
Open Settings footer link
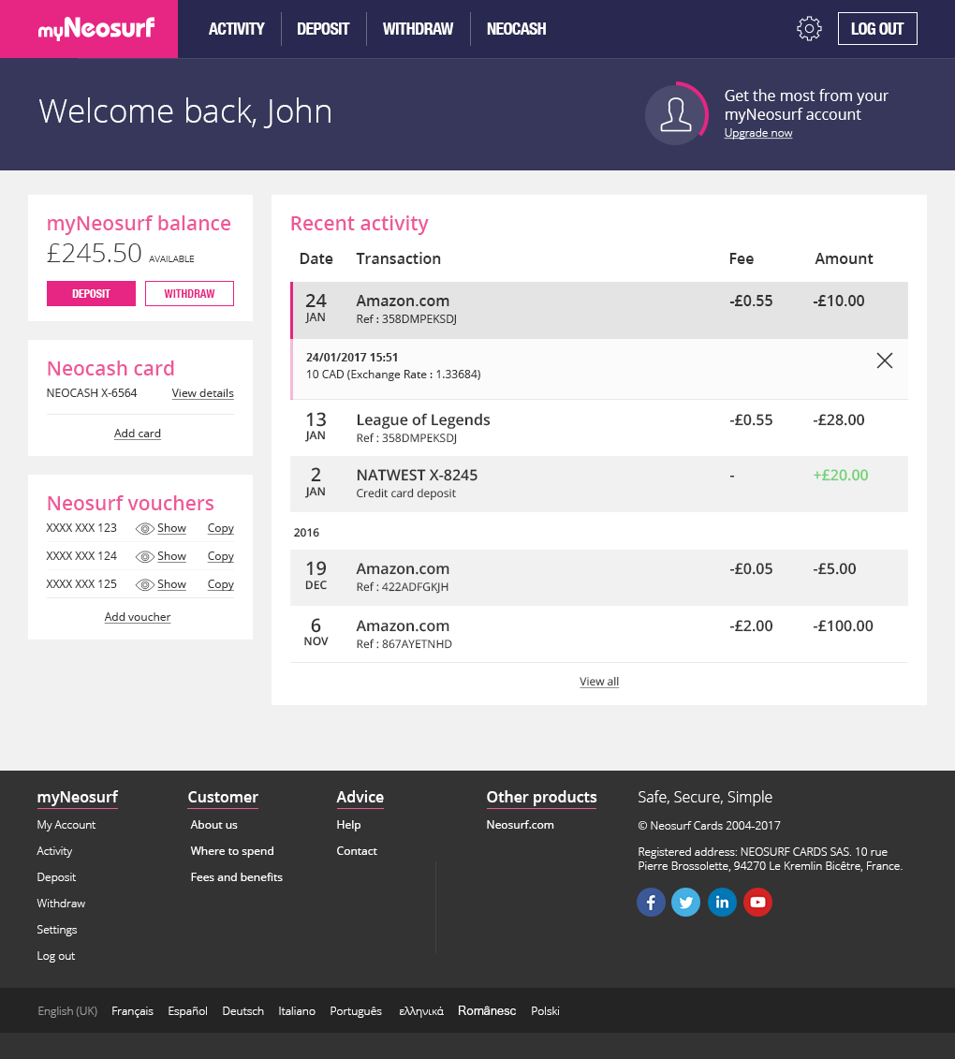pyautogui.click(x=57, y=930)
